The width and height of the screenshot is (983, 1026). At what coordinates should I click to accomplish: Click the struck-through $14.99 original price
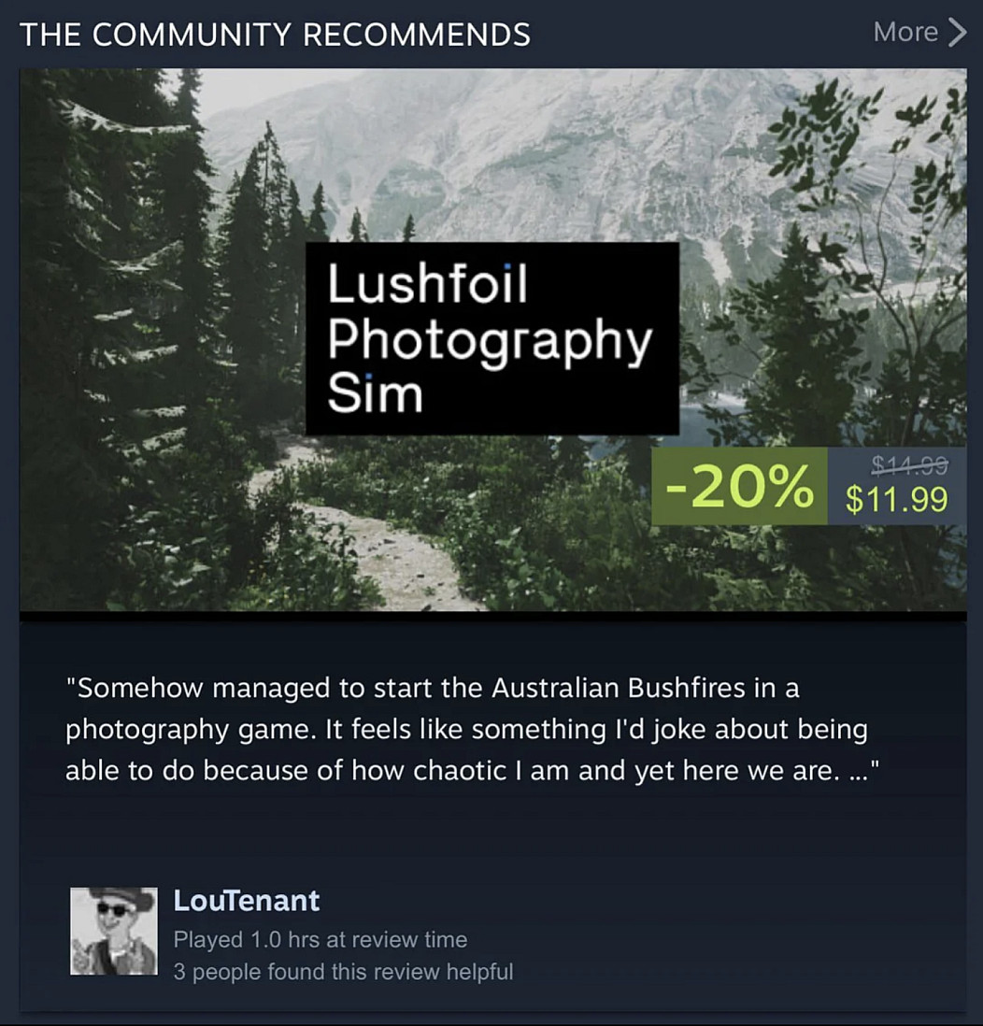pyautogui.click(x=910, y=464)
